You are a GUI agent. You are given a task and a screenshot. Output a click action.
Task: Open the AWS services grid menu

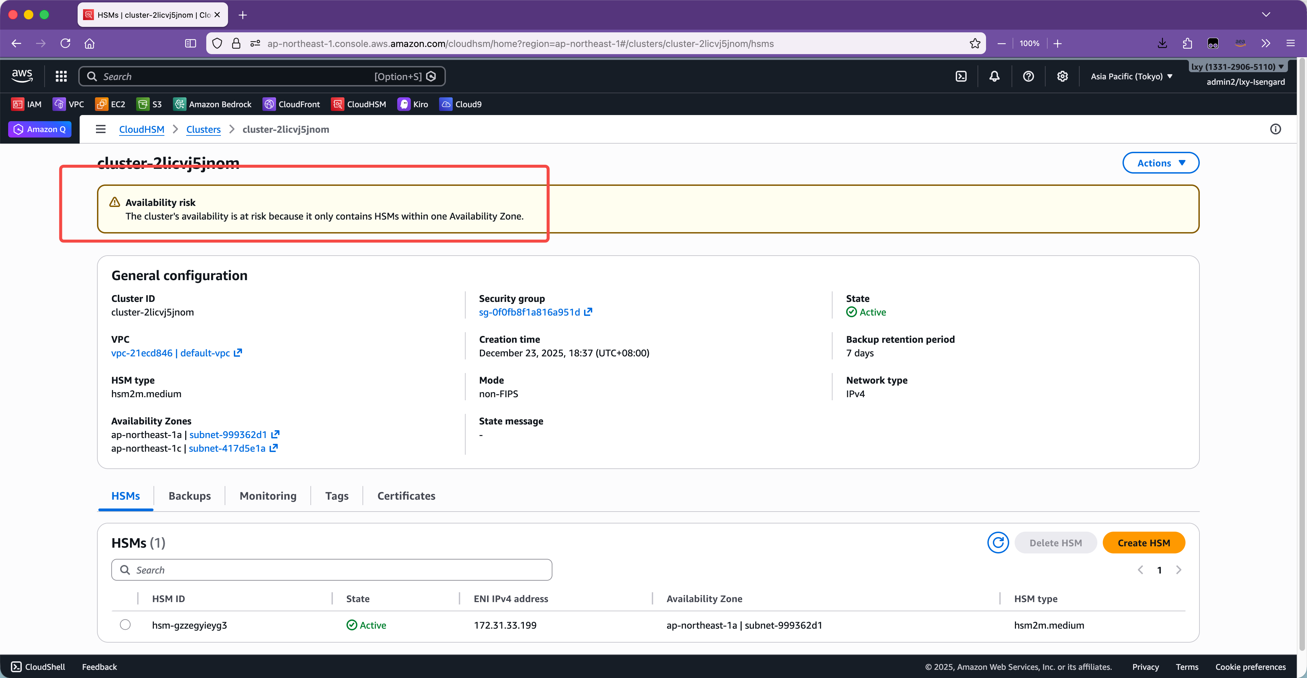coord(61,76)
